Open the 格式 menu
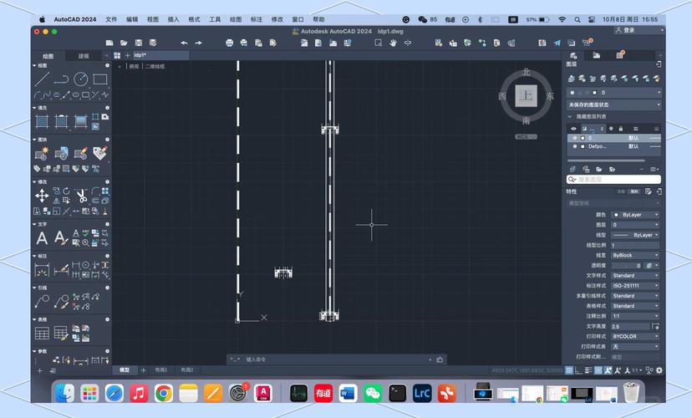Viewport: 692px width, 418px height. pos(195,18)
